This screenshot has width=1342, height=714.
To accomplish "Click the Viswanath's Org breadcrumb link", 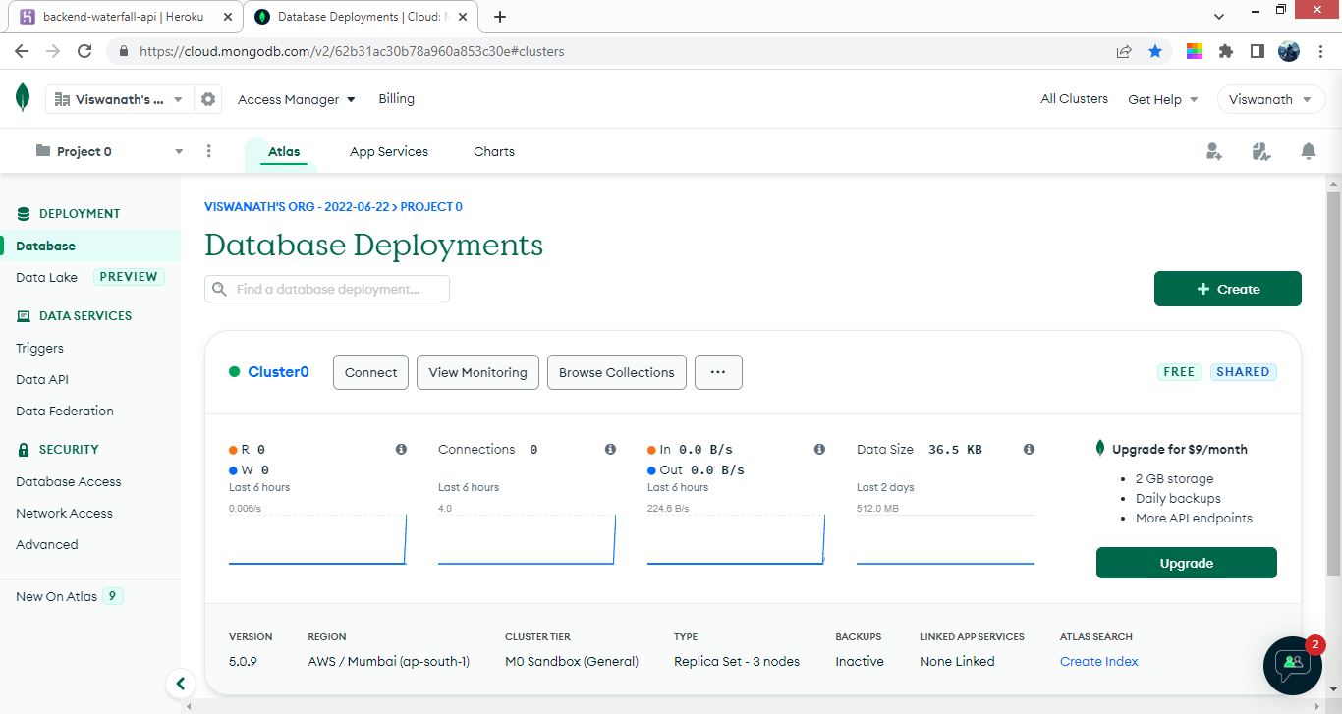I will point(297,207).
